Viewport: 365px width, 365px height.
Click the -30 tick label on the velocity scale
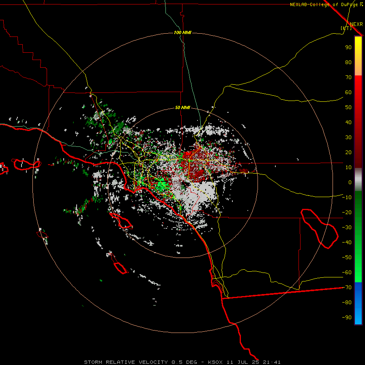[347, 228]
